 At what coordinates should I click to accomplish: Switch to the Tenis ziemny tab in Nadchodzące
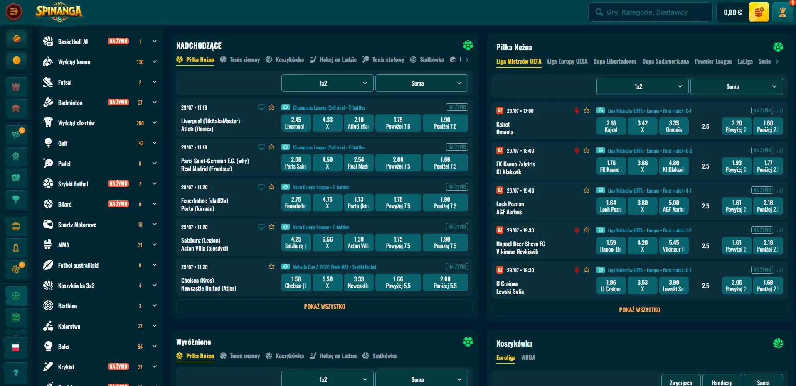[x=240, y=60]
